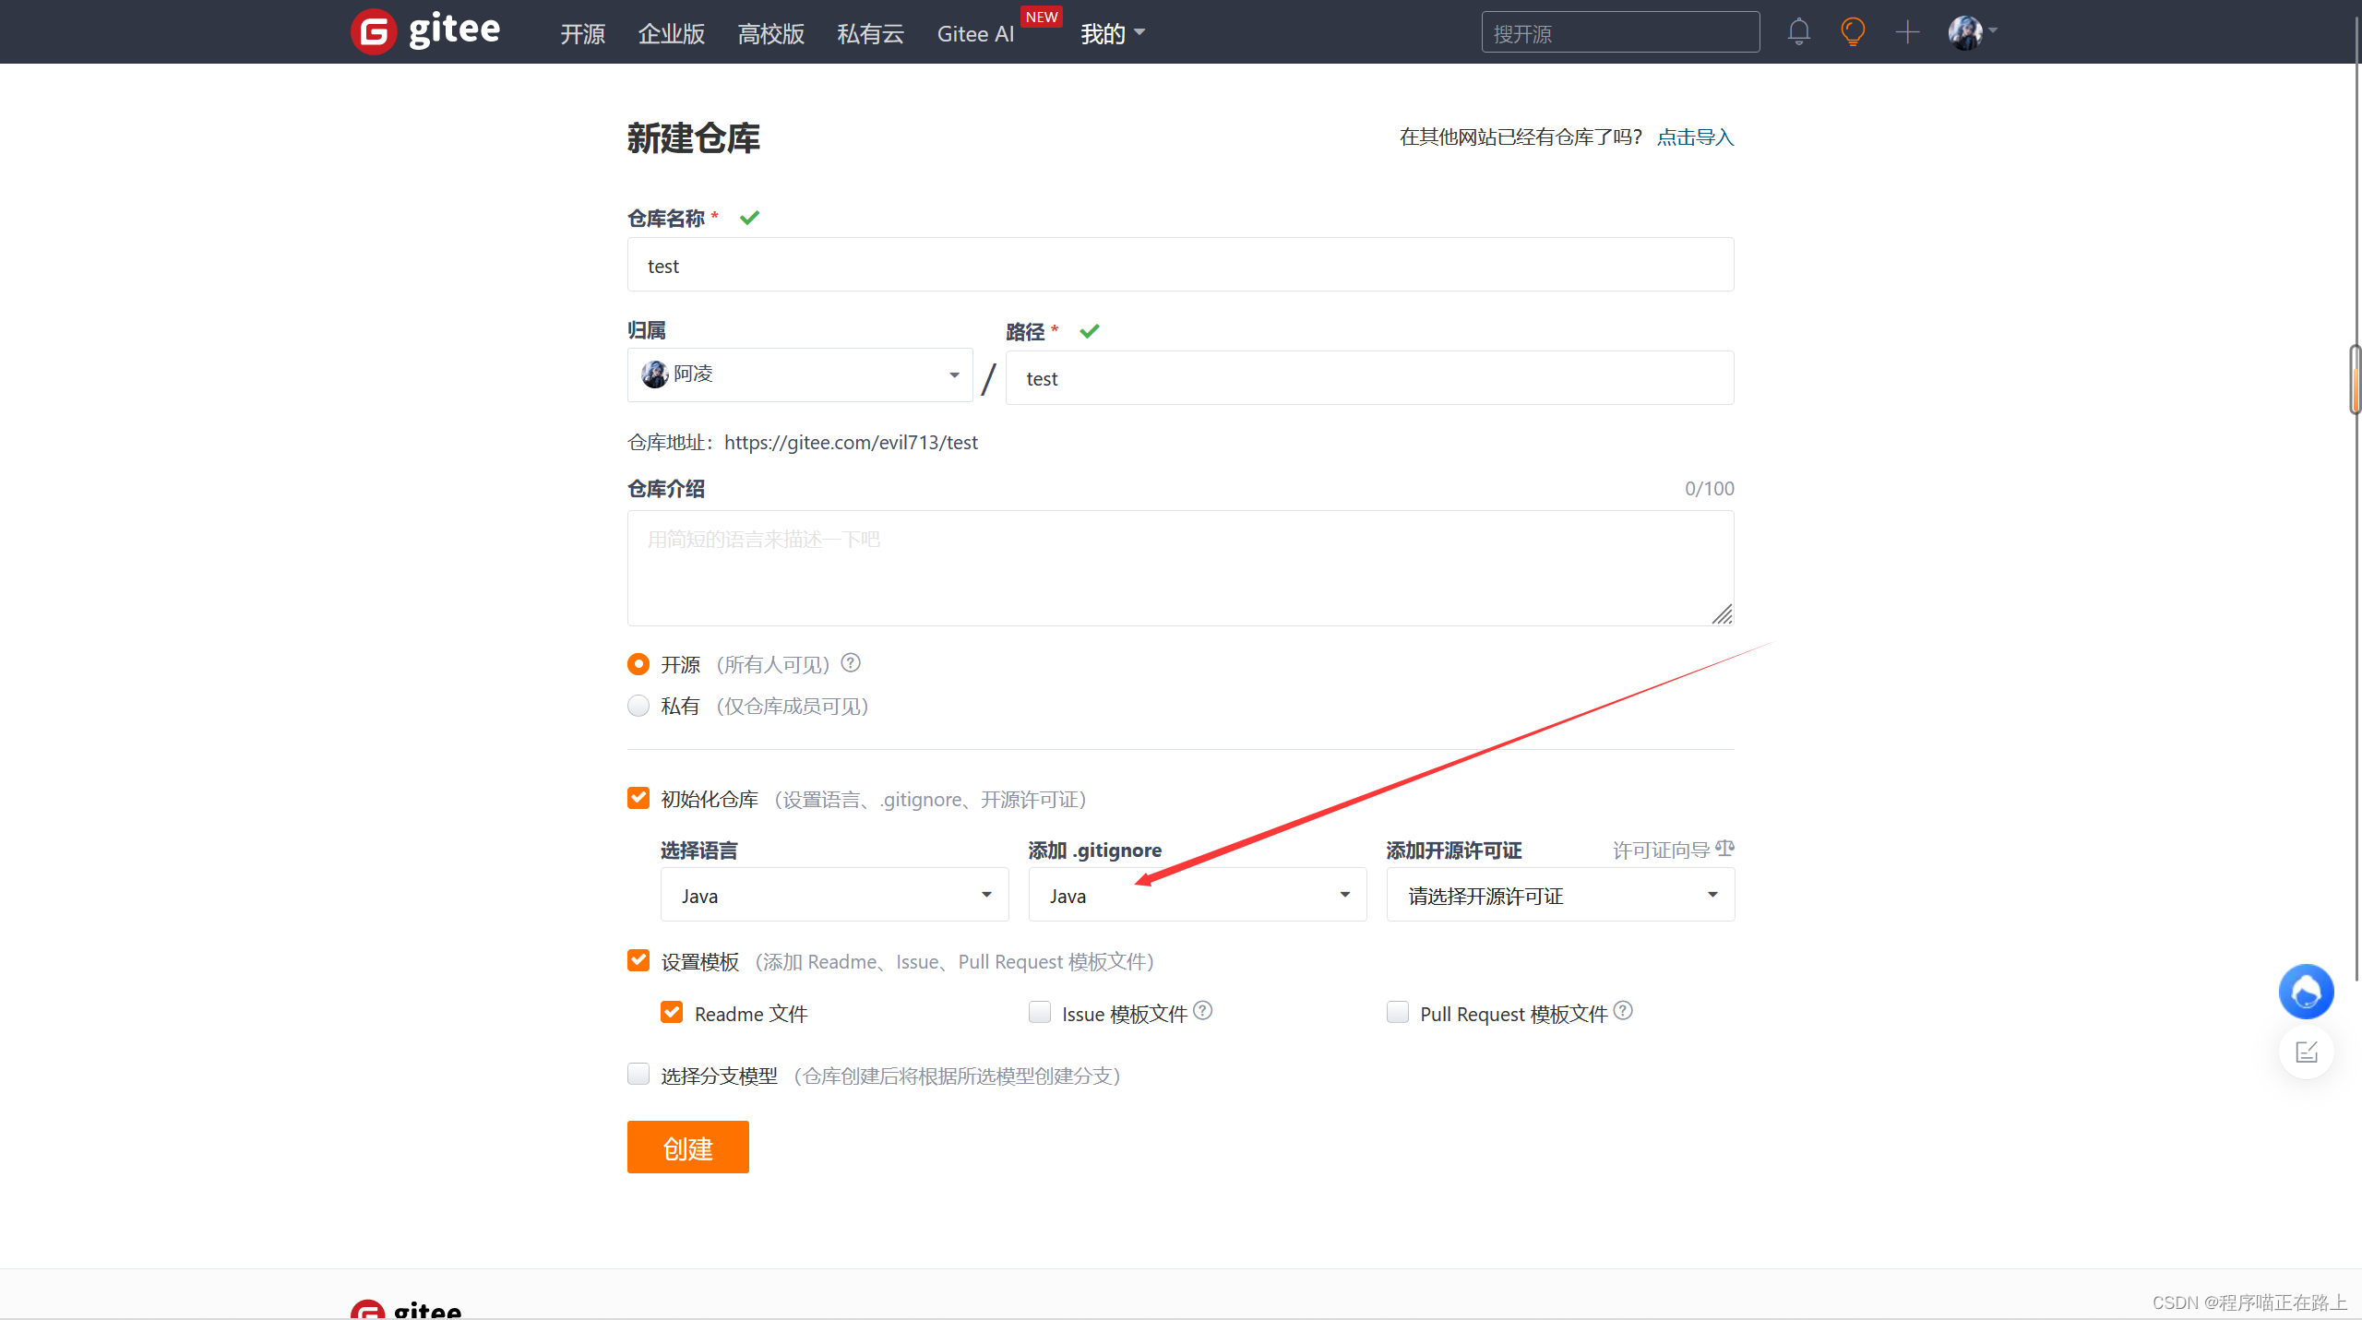Screen dimensions: 2362x1320
Task: Click the floating feedback icon at bottom right
Action: coord(2306,1051)
